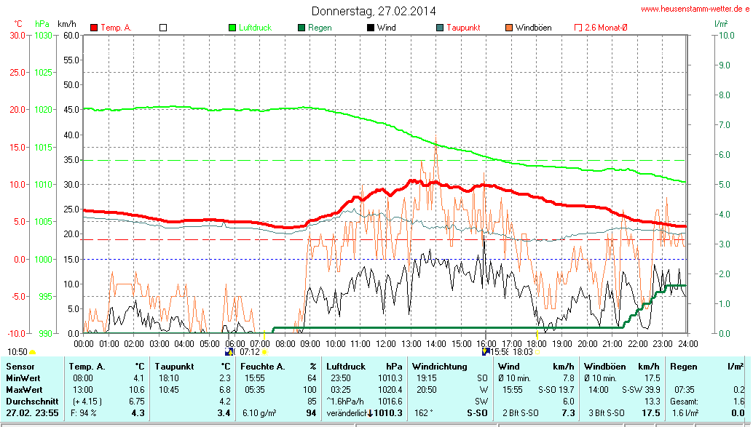Click the sunrise sun icon beside 07:12
This screenshot has width=753, height=427.
pos(264,353)
